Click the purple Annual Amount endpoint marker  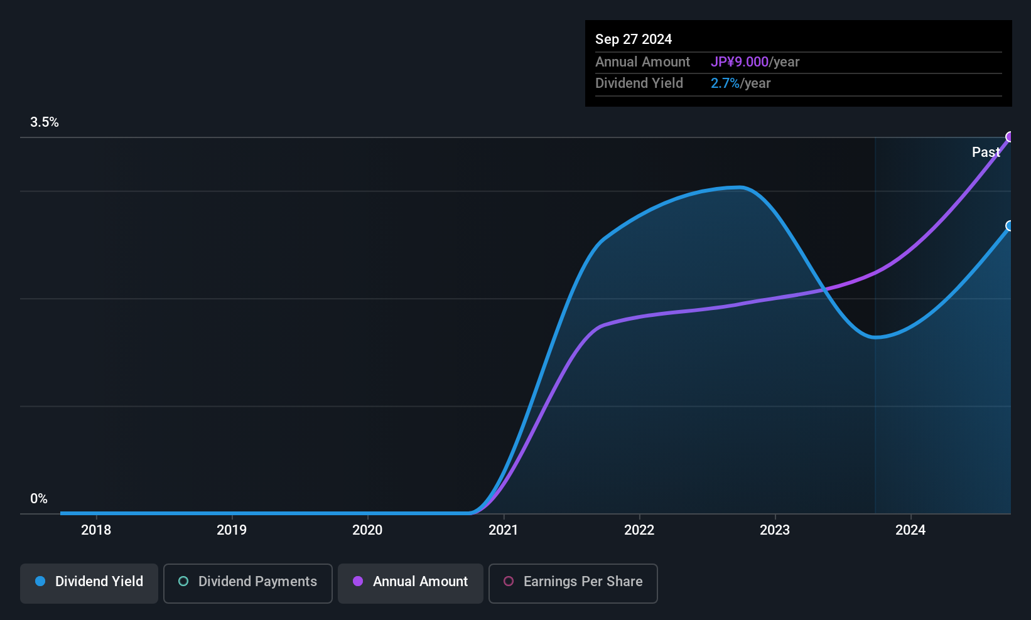point(1010,137)
